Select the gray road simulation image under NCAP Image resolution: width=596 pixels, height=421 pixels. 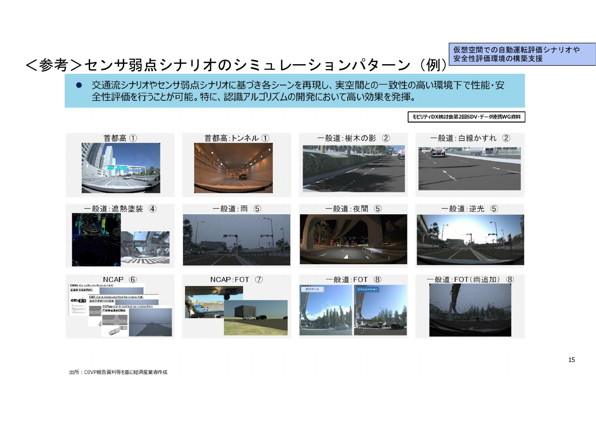click(150, 322)
